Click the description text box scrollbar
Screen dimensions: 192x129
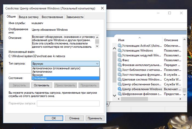tap(97, 42)
